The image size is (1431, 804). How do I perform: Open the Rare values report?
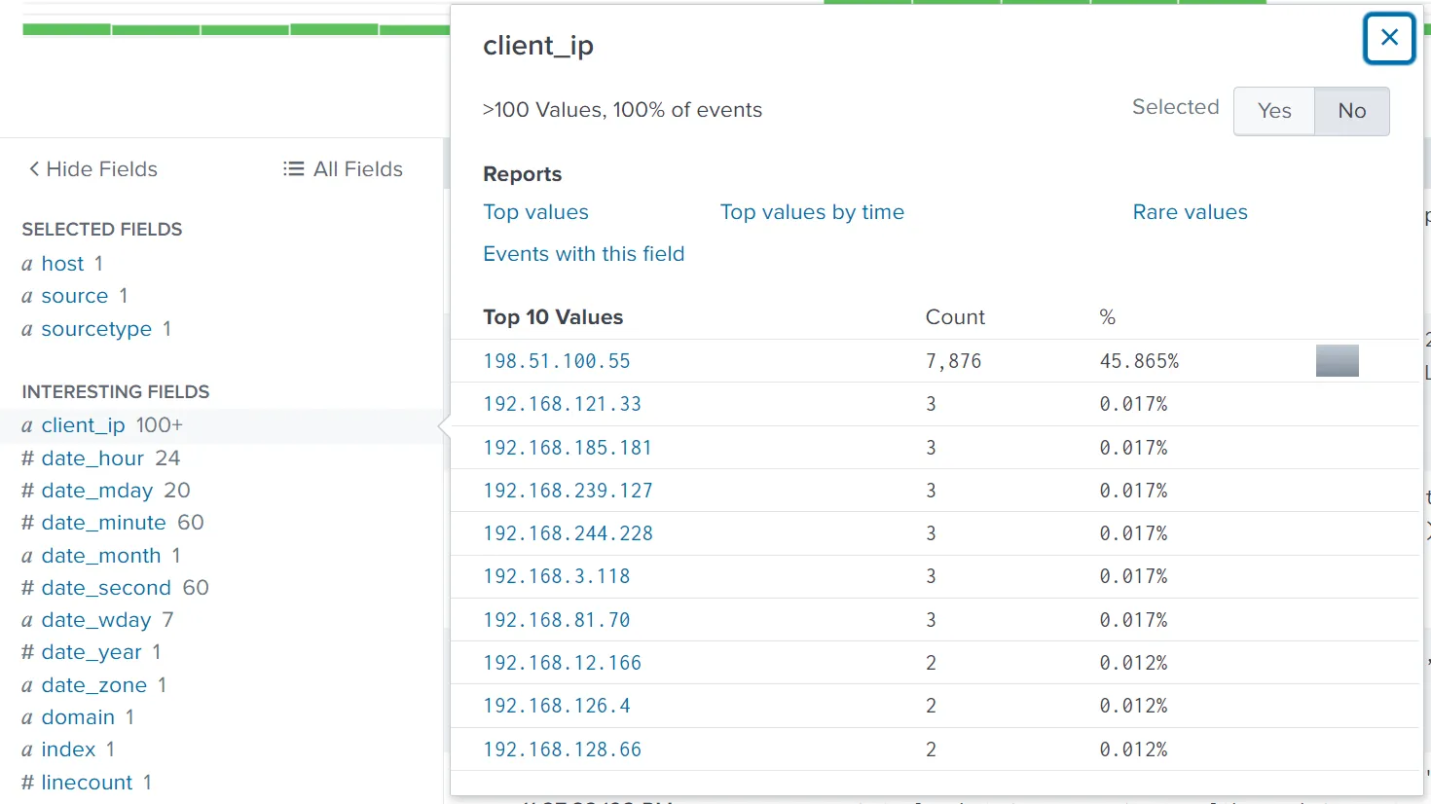(1190, 212)
